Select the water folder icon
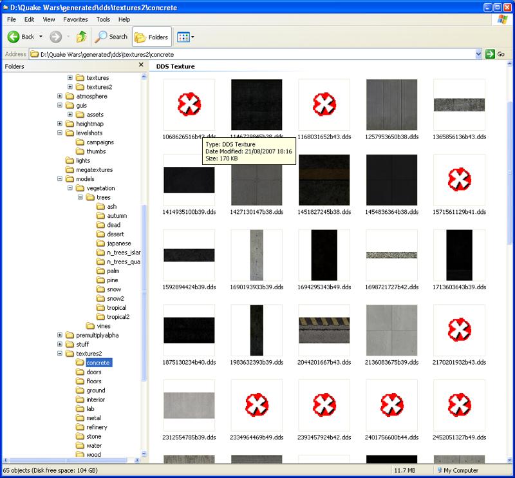The image size is (515, 478). pyautogui.click(x=80, y=445)
